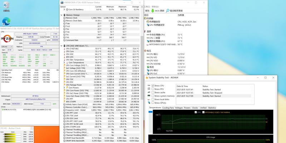Click the BIOS Date field 04/09/2021

coord(16,104)
